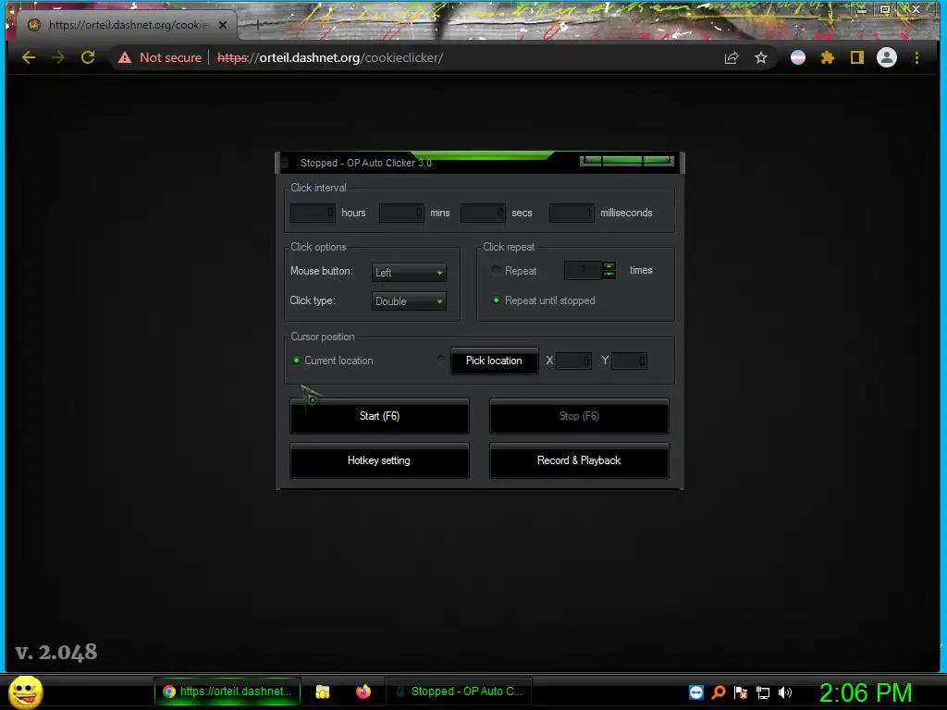This screenshot has height=710, width=947.
Task: Open the TeamViewer tray icon
Action: pos(696,692)
